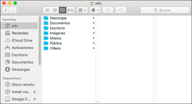This screenshot has height=104, width=192.
Task: Switch to Cover Flow view
Action: click(x=70, y=10)
